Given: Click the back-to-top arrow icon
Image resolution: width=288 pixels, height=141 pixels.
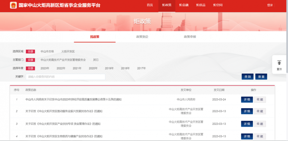Looking at the screenshot, I should pyautogui.click(x=279, y=63).
